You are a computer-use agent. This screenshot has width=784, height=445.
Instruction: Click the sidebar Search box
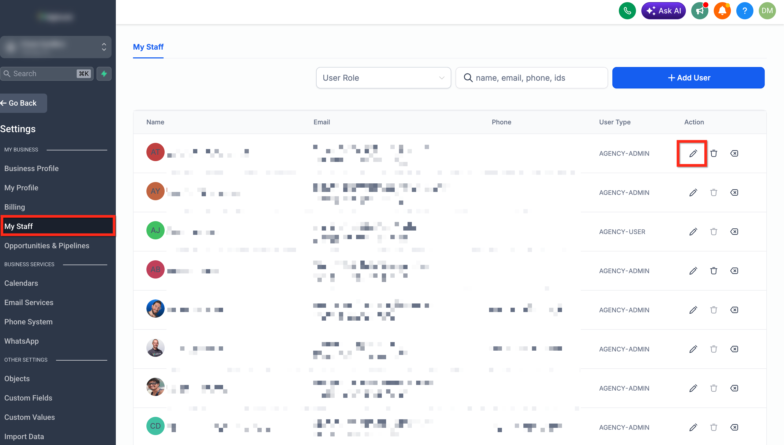coord(47,74)
